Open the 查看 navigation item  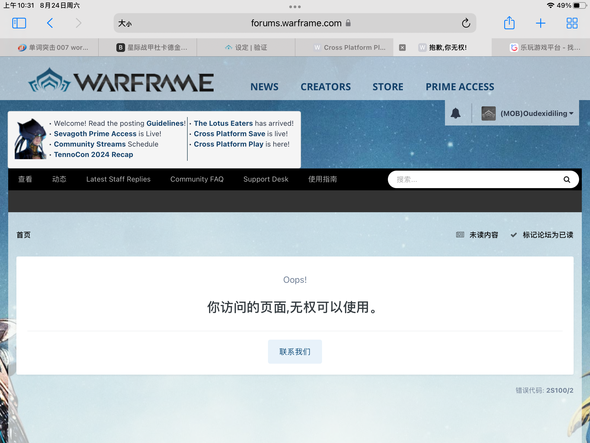click(25, 179)
